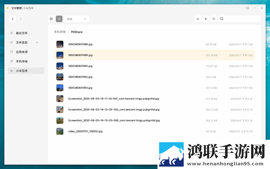Click thumbnail of 1600340807493.jpg

point(60,88)
